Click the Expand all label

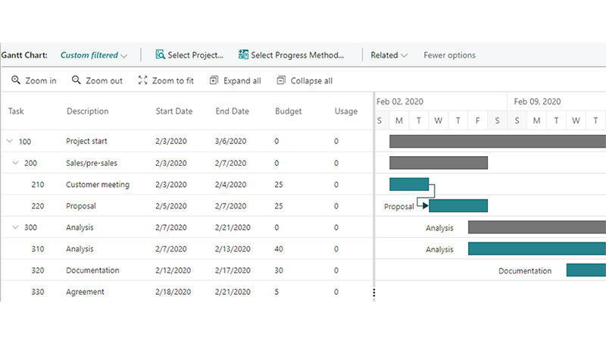(242, 81)
